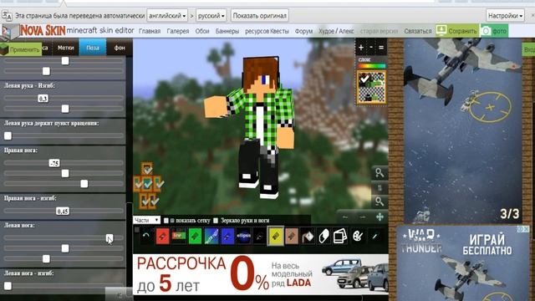Click the 'фото' camera button
The width and height of the screenshot is (535, 301).
(x=494, y=31)
